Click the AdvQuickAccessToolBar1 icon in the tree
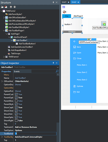 (x=9, y=47)
